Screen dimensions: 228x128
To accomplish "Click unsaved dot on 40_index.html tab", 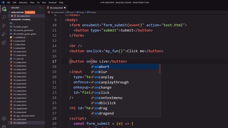I will coord(65,8).
